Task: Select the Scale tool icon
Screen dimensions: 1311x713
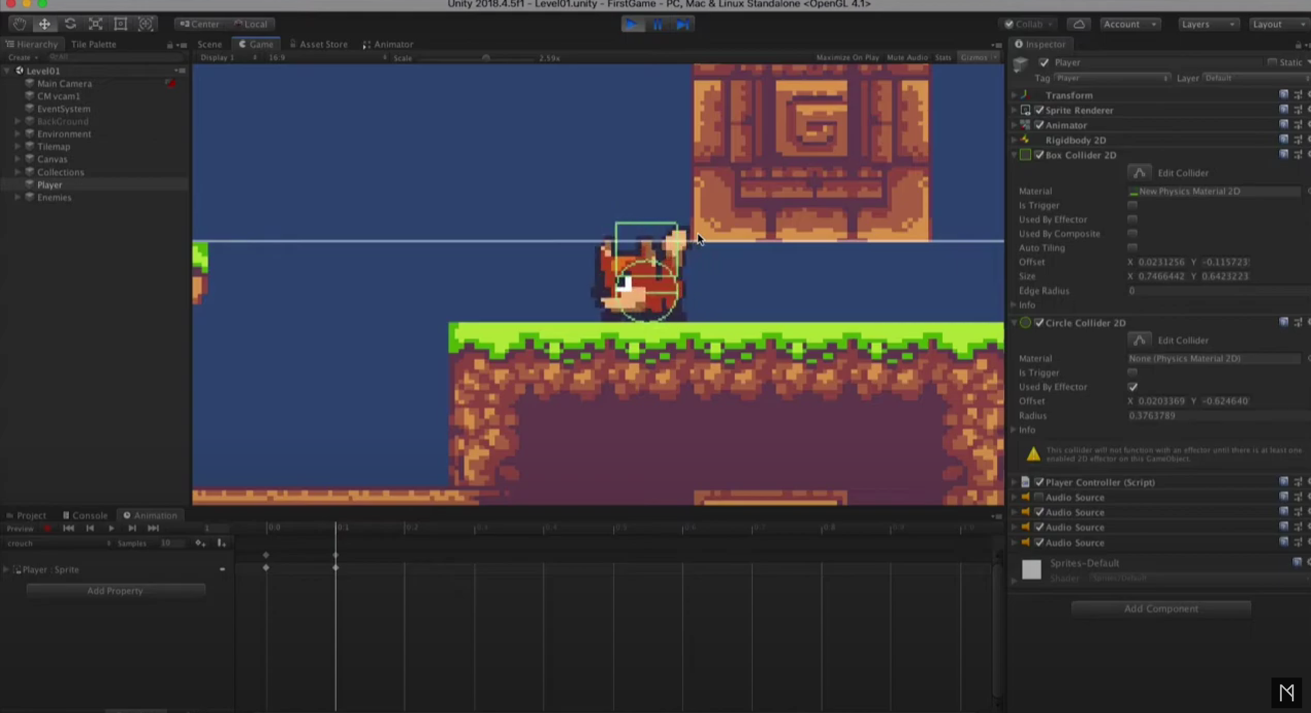Action: point(95,24)
